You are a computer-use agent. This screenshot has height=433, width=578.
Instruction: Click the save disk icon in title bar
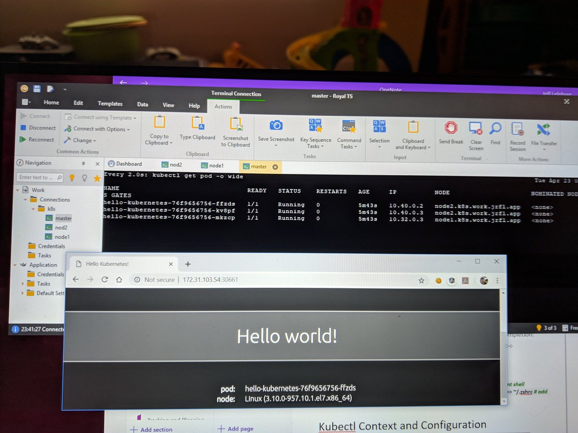(37, 89)
